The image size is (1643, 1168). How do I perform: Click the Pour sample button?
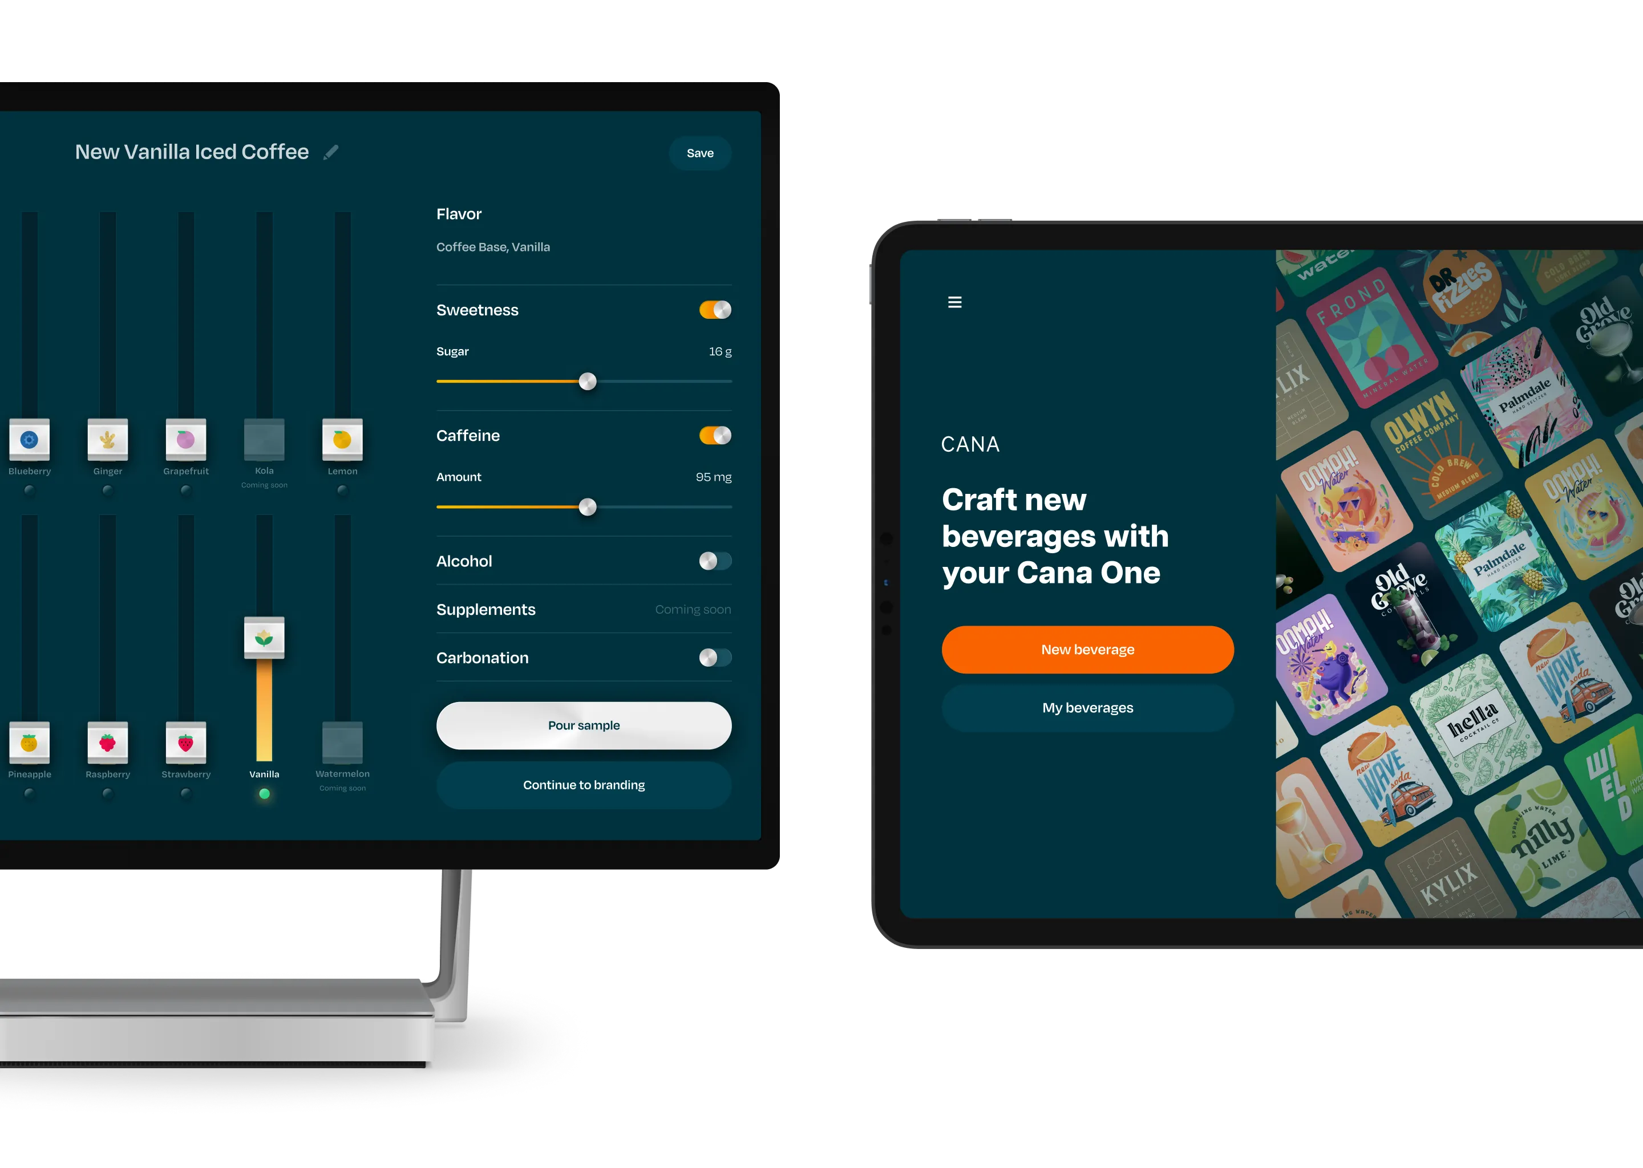tap(584, 724)
